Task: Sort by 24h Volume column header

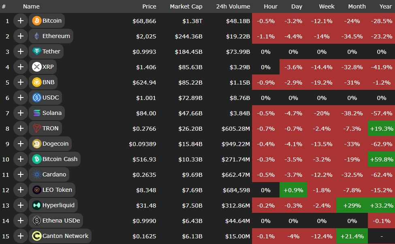Action: [x=233, y=6]
